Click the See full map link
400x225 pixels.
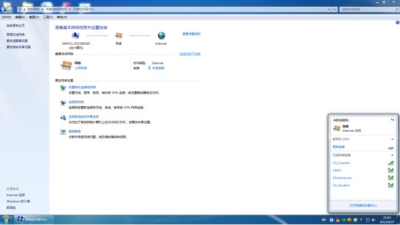tap(191, 34)
